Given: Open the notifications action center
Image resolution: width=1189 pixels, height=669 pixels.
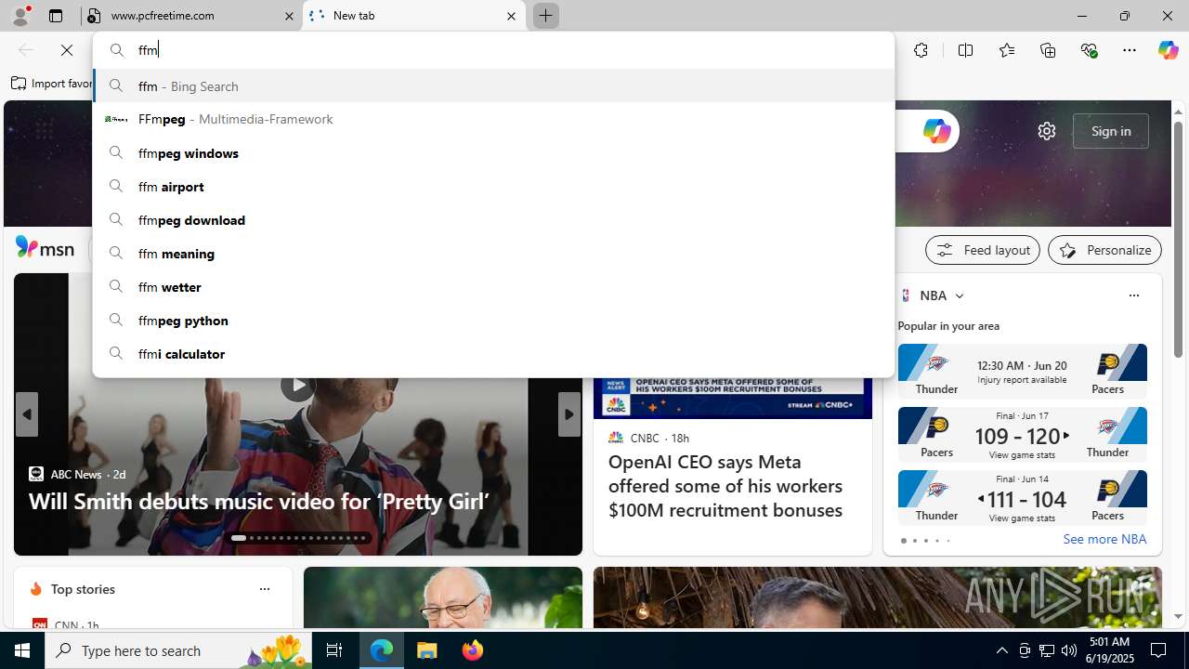Looking at the screenshot, I should [1159, 650].
